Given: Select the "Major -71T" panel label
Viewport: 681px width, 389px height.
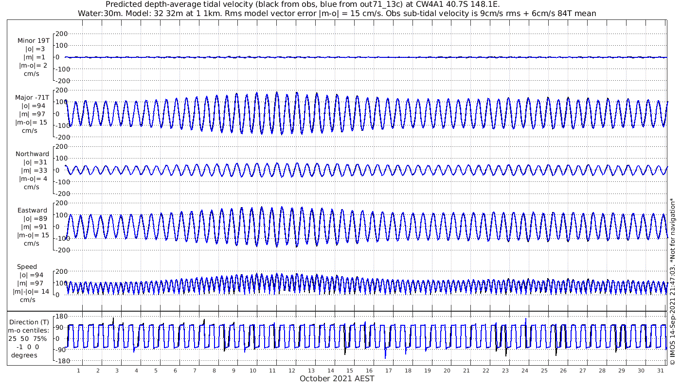Looking at the screenshot, I should pos(31,98).
